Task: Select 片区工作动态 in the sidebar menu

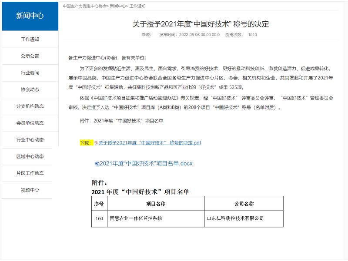Action: (30, 173)
